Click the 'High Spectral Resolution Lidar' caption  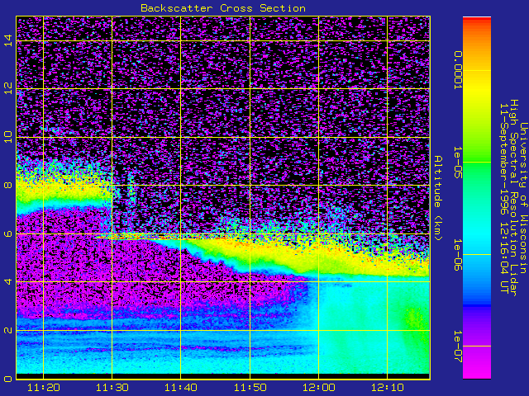pyautogui.click(x=514, y=198)
